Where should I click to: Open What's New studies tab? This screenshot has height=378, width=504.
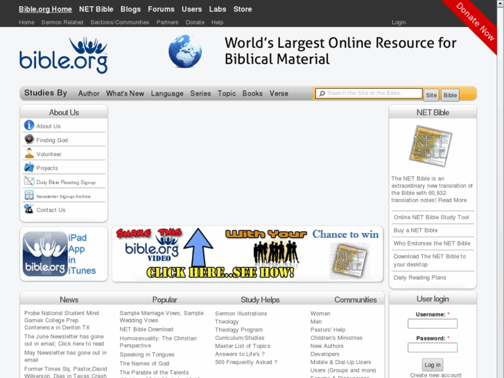tap(125, 94)
